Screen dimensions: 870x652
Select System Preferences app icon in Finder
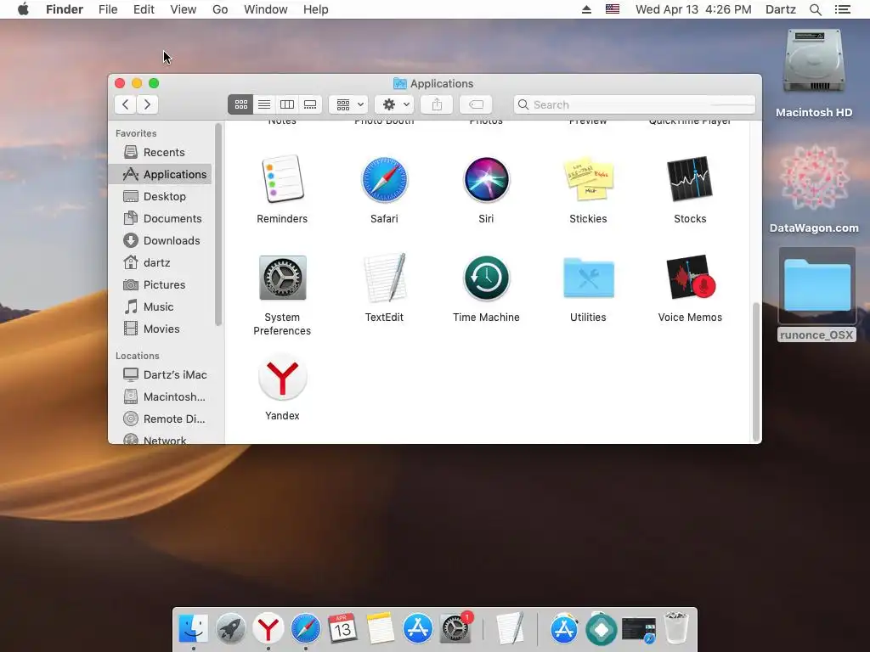pos(282,278)
